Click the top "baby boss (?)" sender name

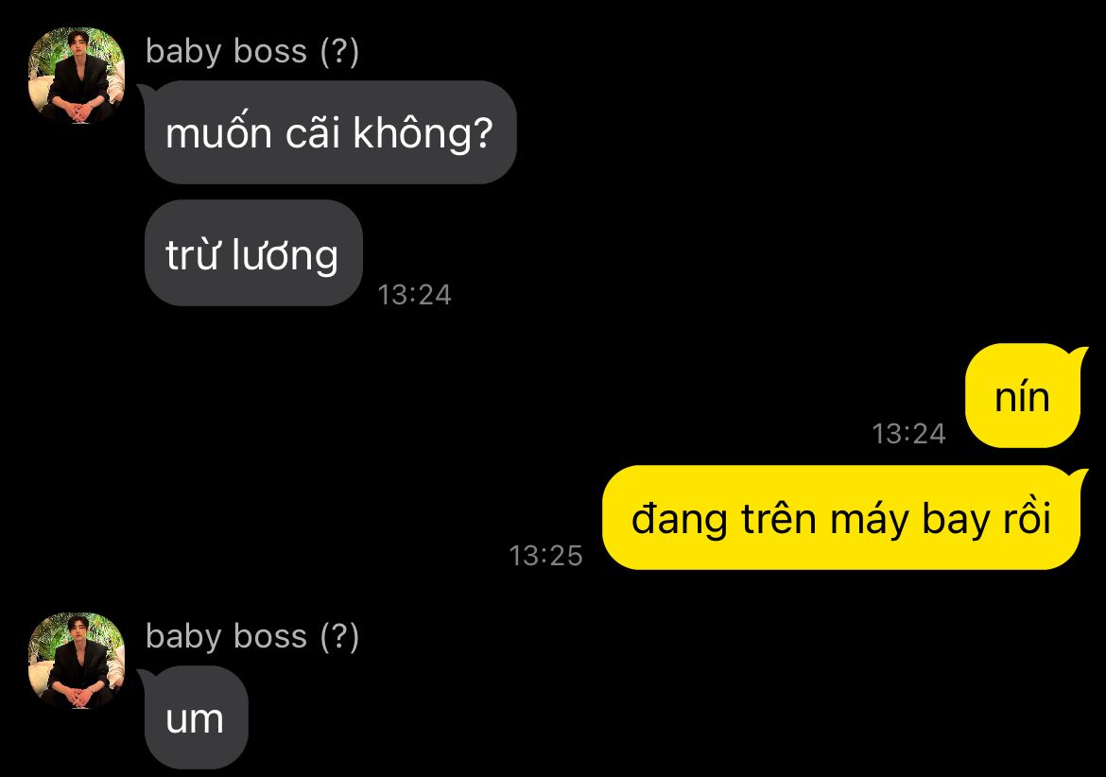(x=252, y=51)
